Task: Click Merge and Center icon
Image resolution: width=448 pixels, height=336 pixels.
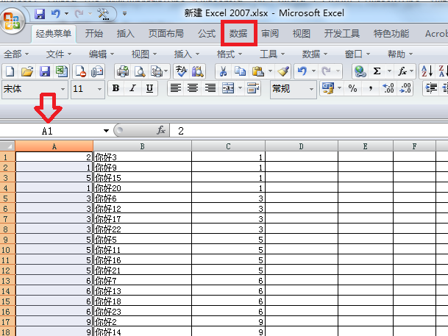Action: coord(228,88)
